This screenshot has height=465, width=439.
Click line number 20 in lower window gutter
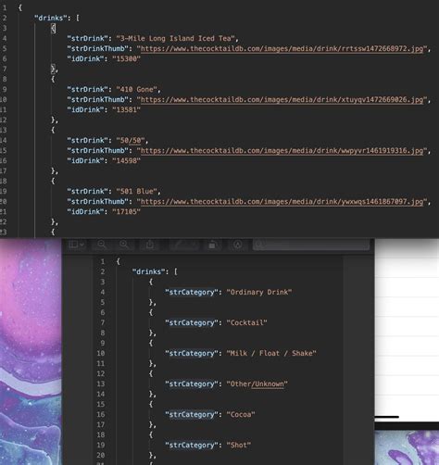point(101,455)
